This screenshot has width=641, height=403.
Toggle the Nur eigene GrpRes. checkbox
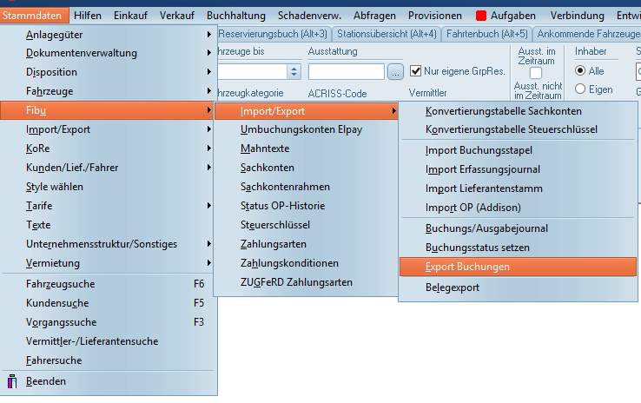click(416, 71)
